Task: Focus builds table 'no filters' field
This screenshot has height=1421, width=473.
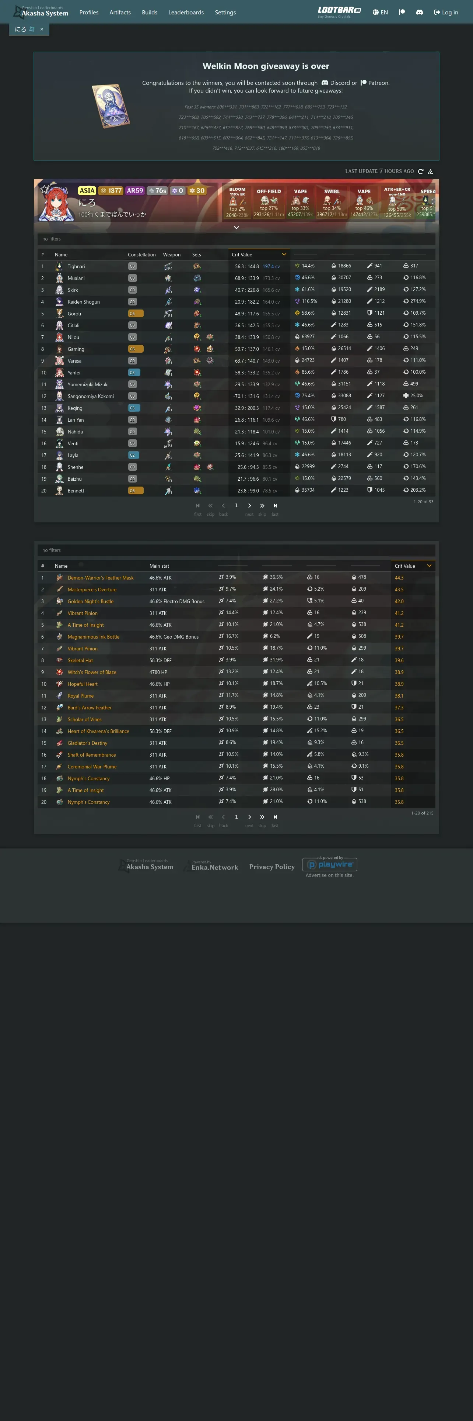Action: (x=236, y=239)
